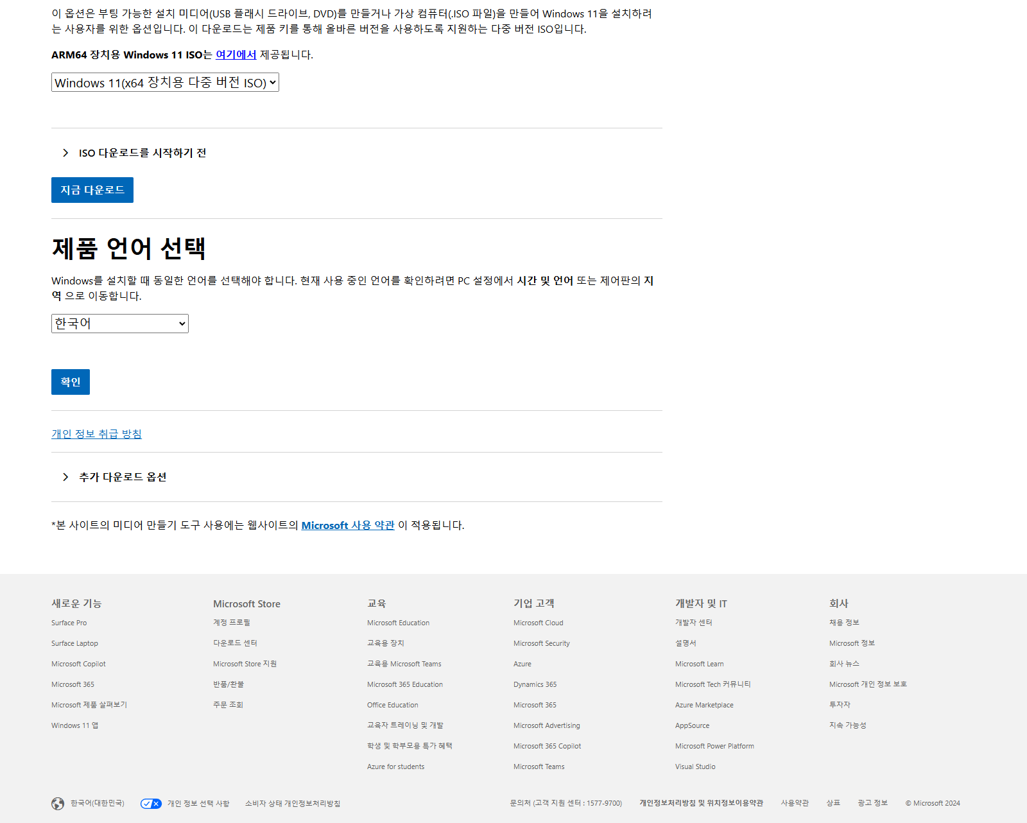
Task: Open '사용약관' footer link
Action: 795,803
